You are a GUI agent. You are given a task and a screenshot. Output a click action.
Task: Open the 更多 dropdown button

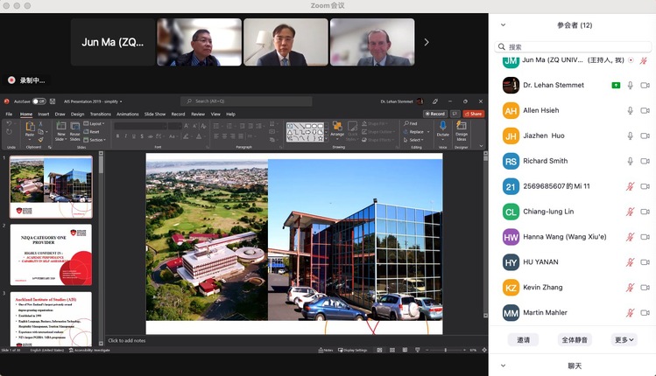(x=624, y=339)
